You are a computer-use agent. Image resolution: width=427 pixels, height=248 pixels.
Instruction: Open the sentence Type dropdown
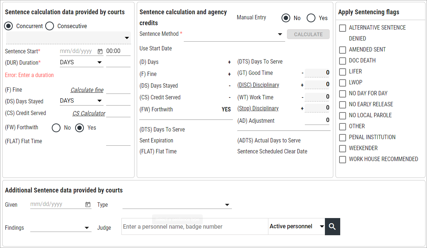[177, 205]
